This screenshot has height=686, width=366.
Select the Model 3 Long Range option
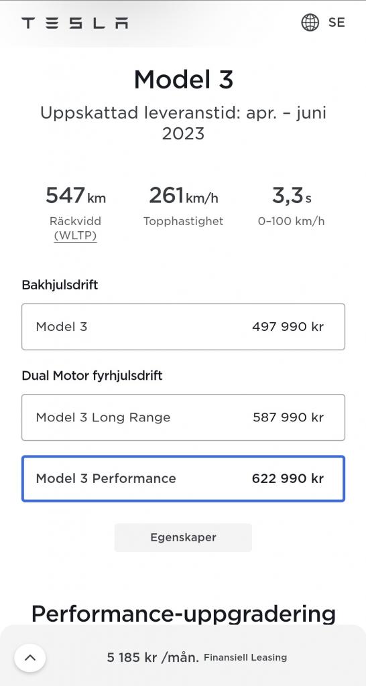(x=183, y=417)
